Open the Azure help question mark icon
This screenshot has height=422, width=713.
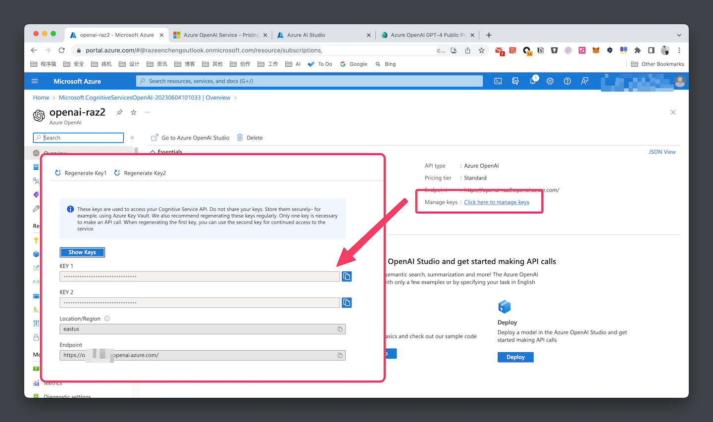point(567,81)
